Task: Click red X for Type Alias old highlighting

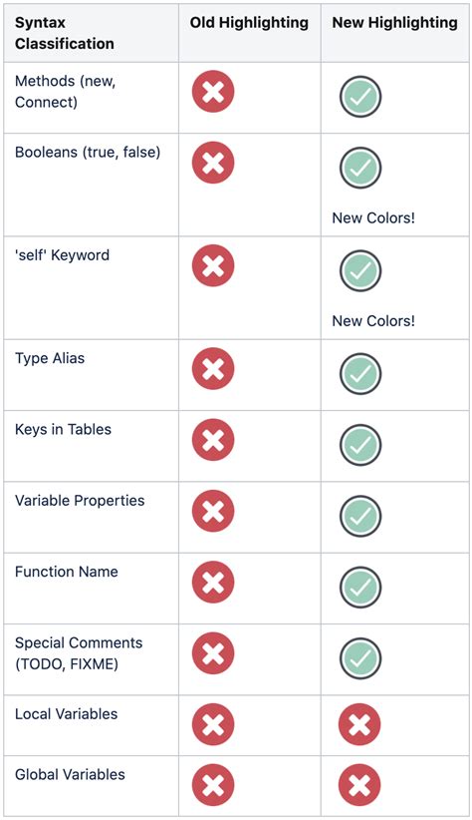Action: [x=213, y=369]
